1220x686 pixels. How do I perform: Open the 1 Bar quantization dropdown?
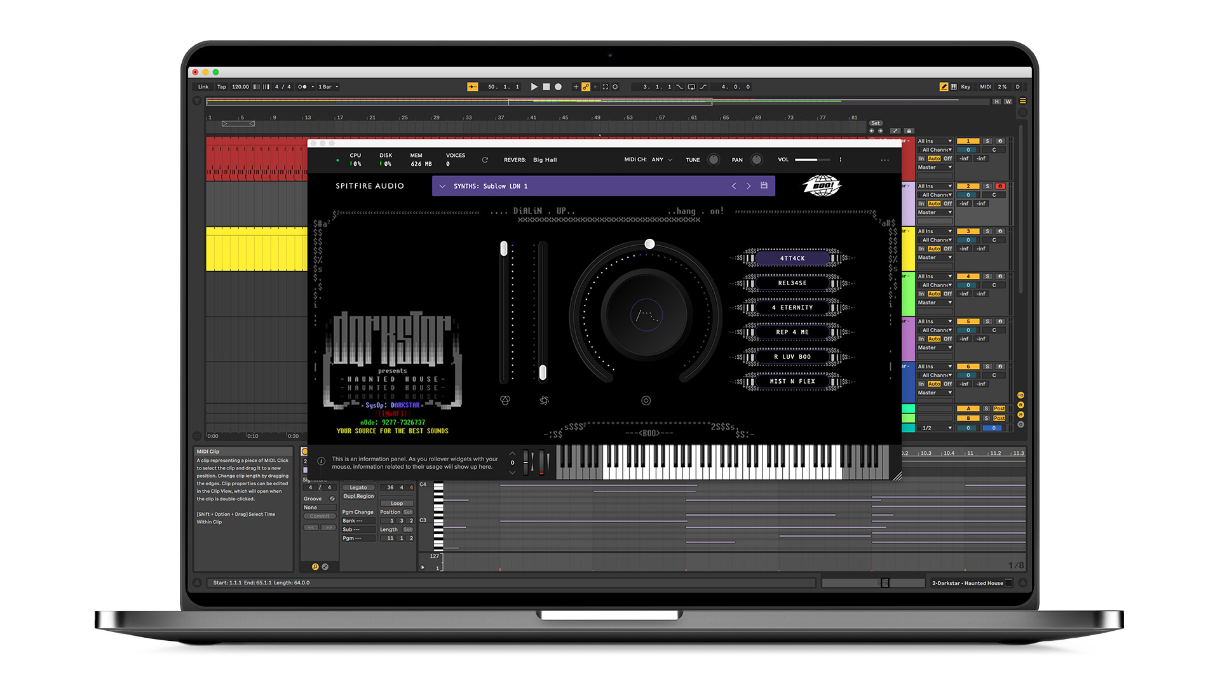coord(329,87)
